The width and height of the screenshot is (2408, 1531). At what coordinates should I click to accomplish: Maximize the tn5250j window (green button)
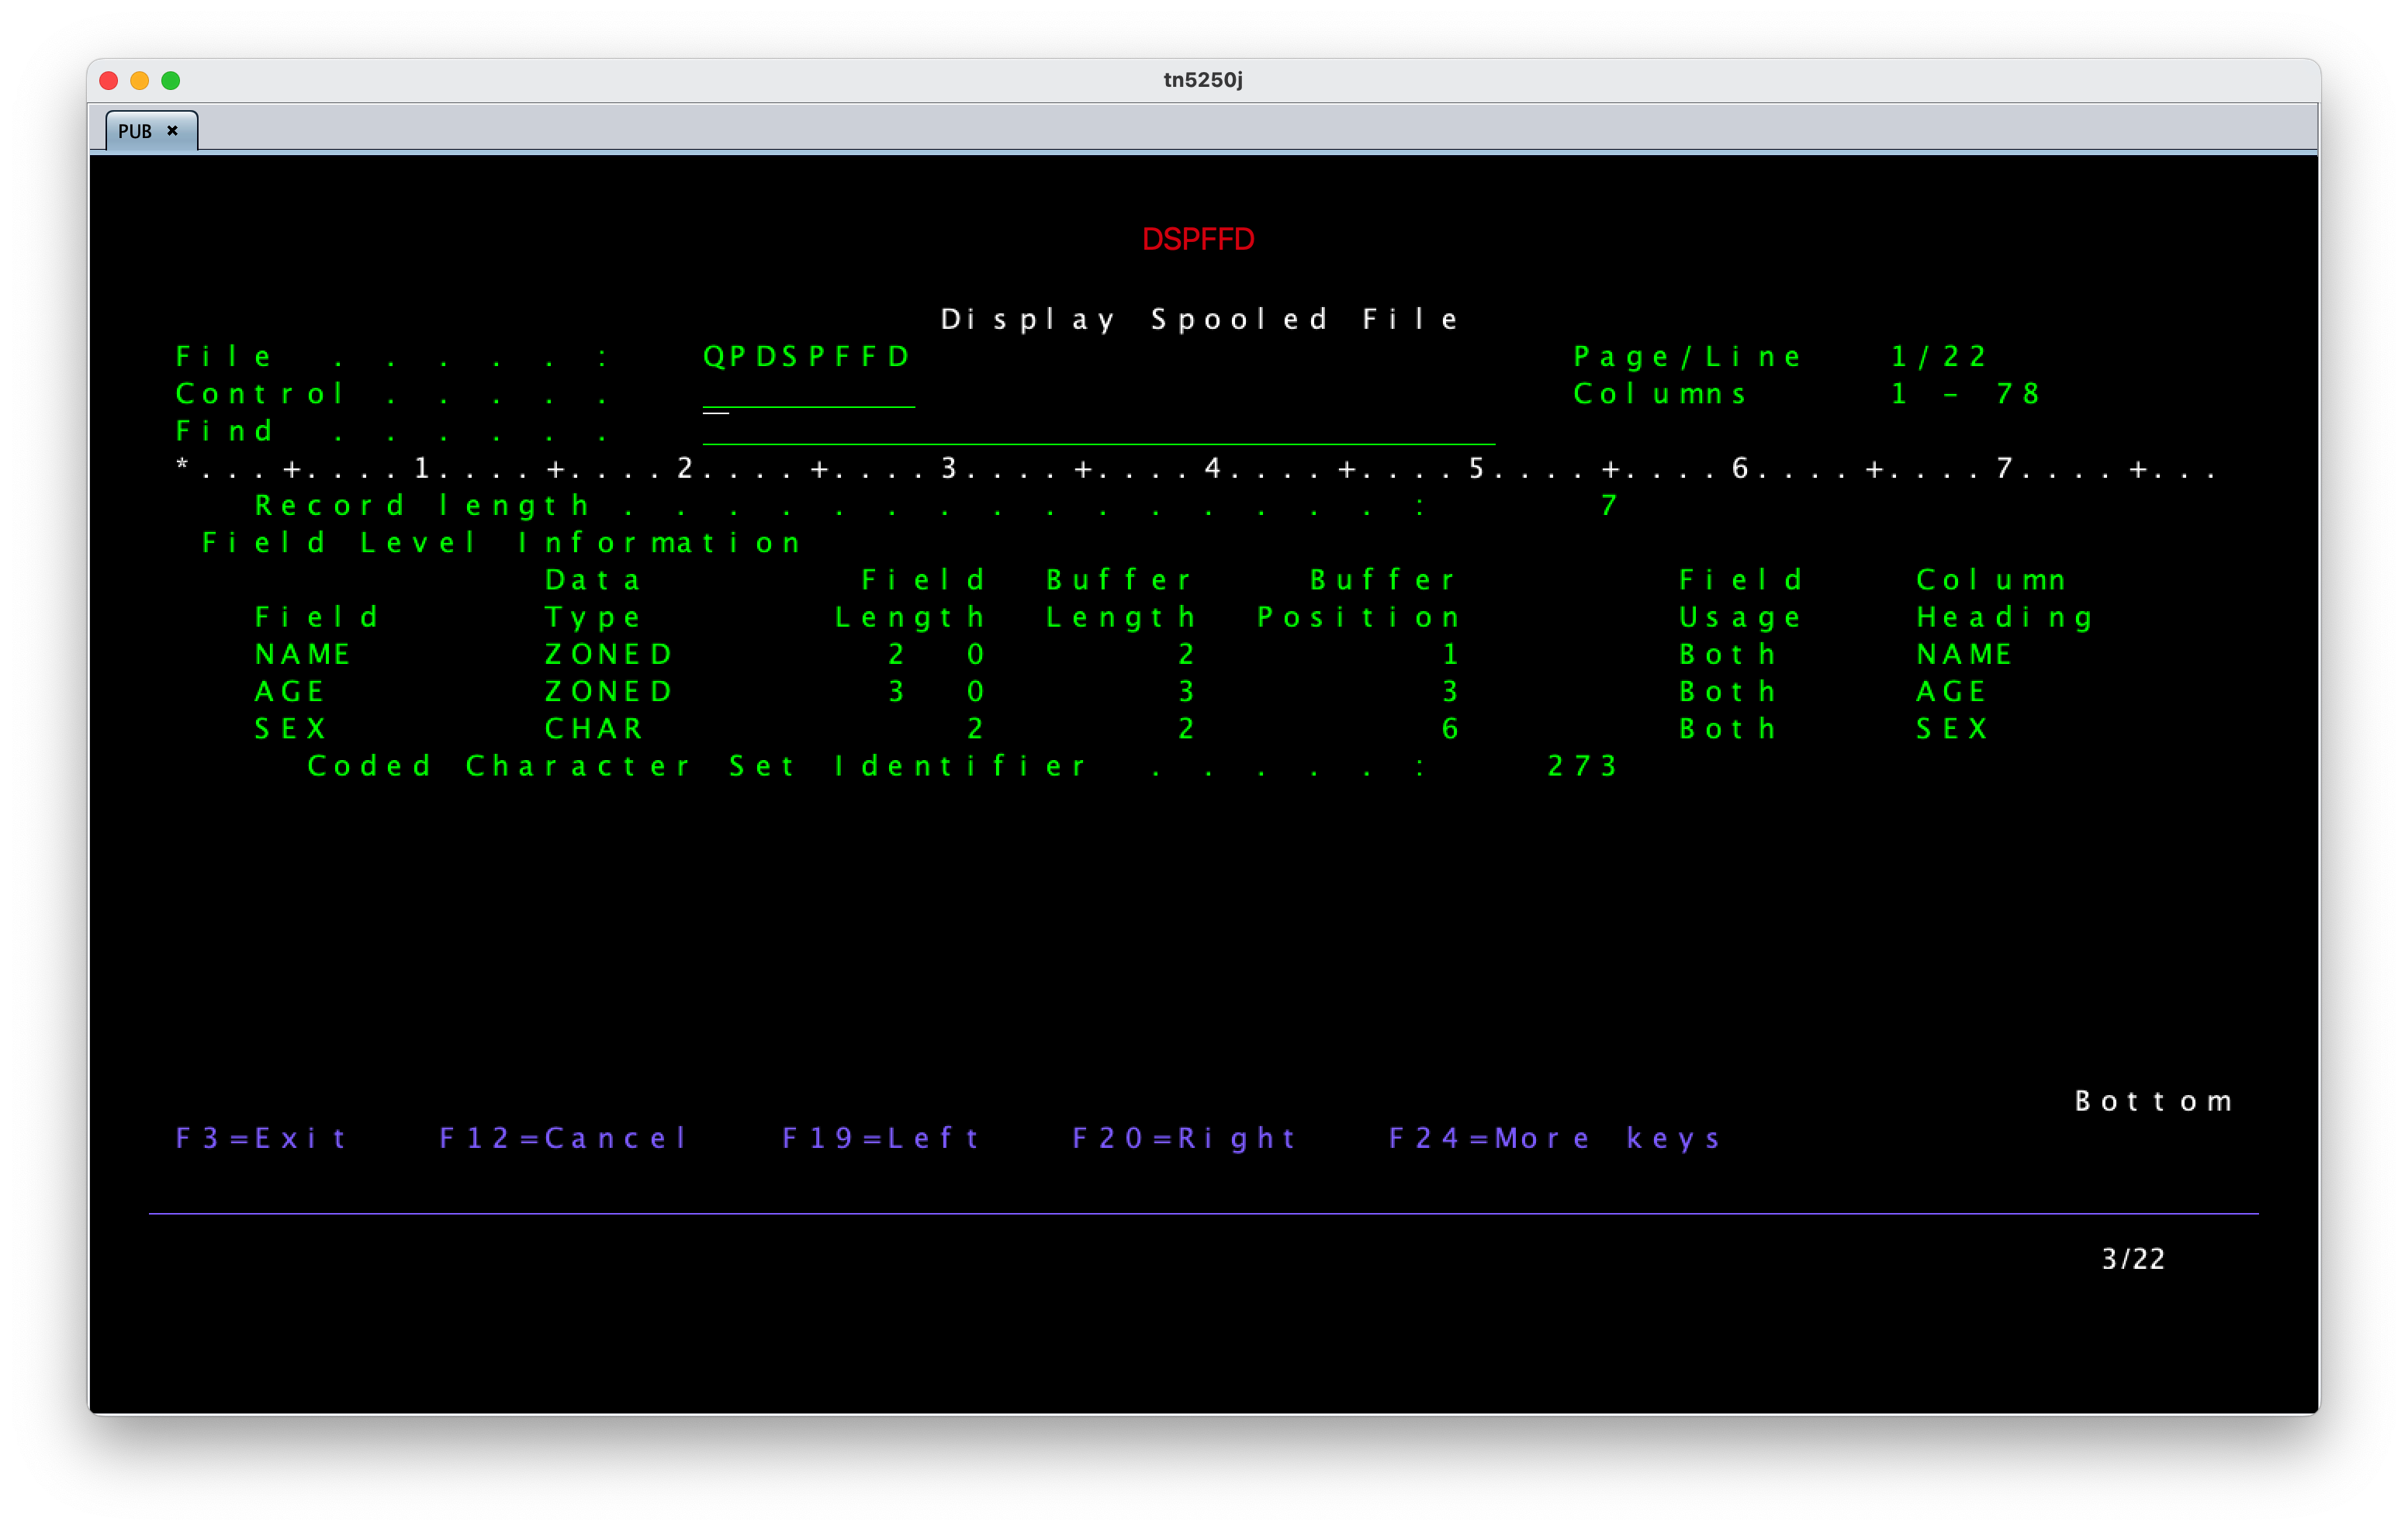coord(171,80)
